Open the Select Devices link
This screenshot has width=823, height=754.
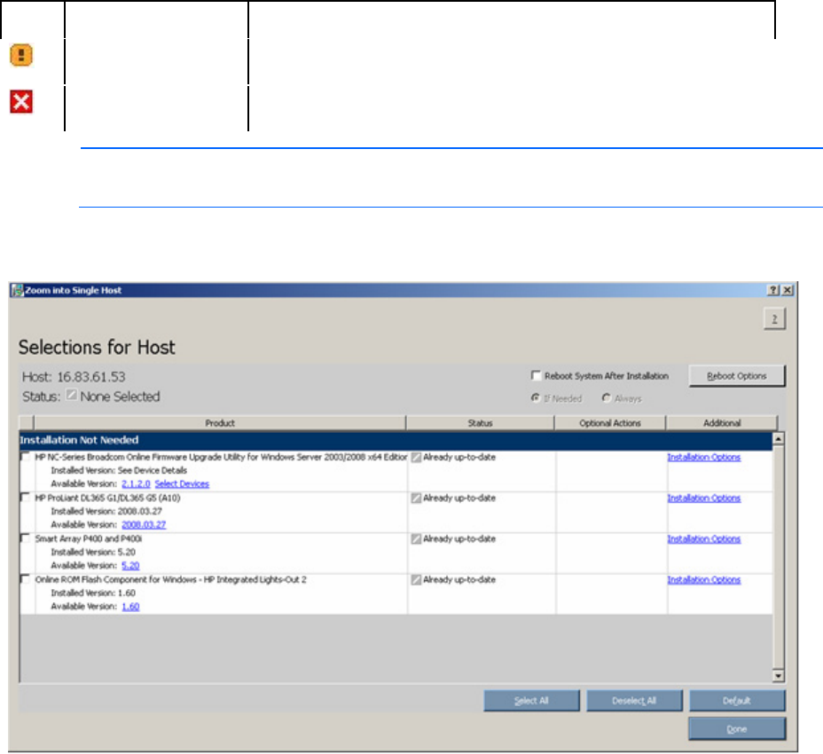point(182,483)
